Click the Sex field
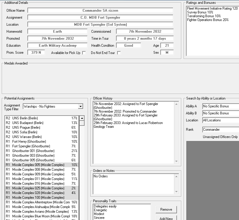Screen dimensions: 239x220 pyautogui.click(x=167, y=53)
